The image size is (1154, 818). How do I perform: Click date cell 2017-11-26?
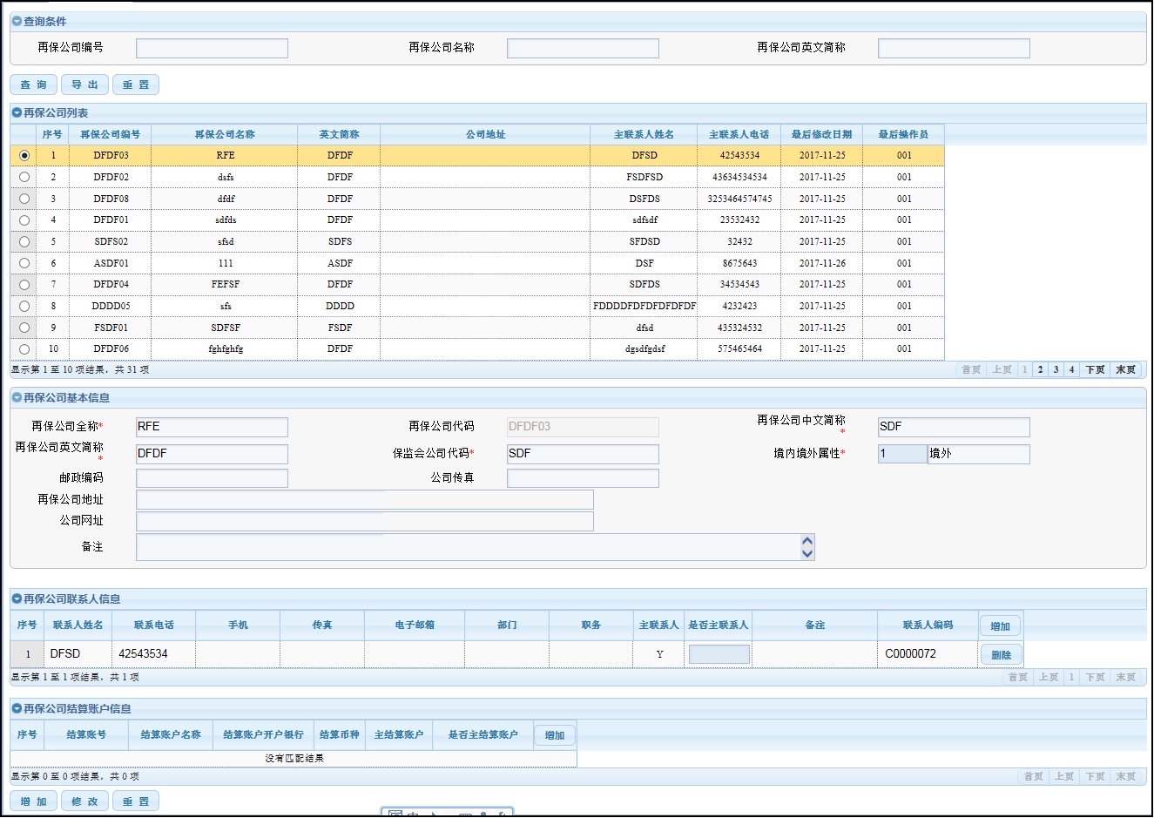pos(822,264)
